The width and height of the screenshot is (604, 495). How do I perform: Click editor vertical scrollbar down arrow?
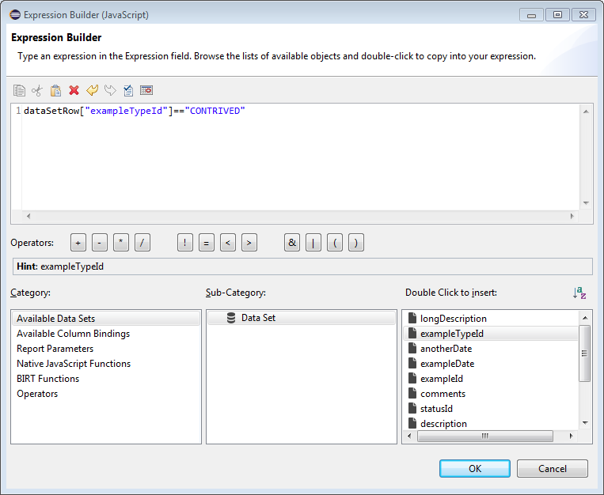pos(586,203)
